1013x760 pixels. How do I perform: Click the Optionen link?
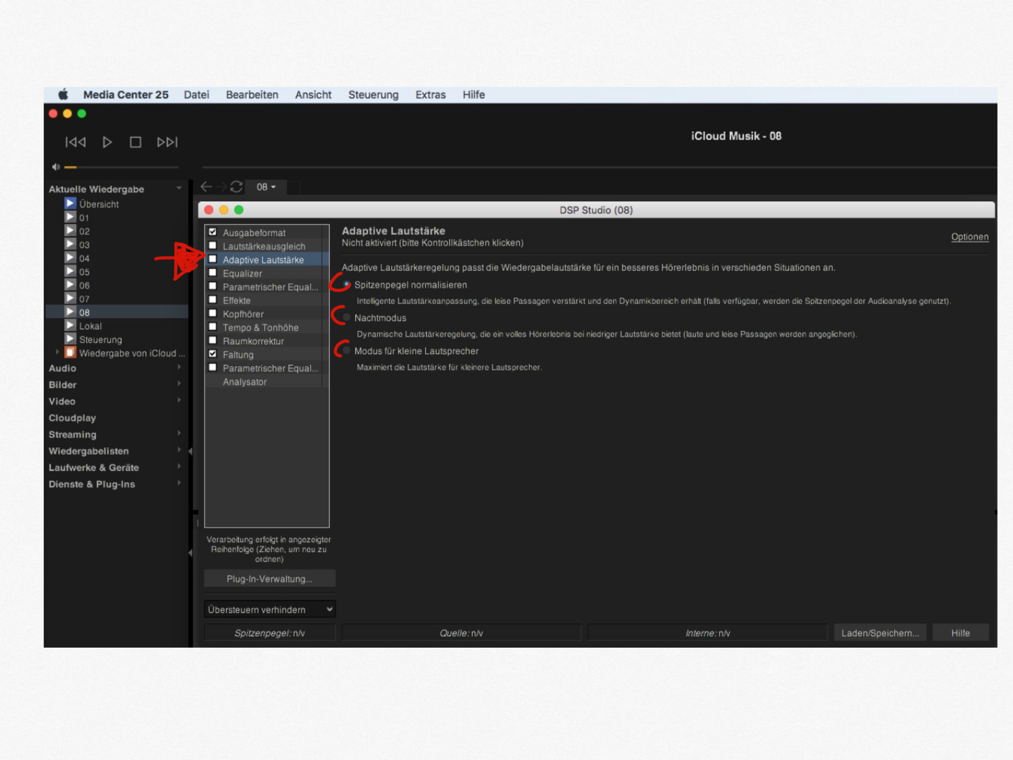click(x=969, y=237)
